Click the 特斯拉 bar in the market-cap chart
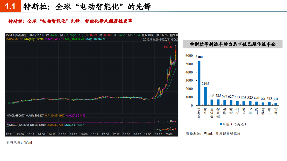This screenshot has height=161, width=287. (x=199, y=83)
